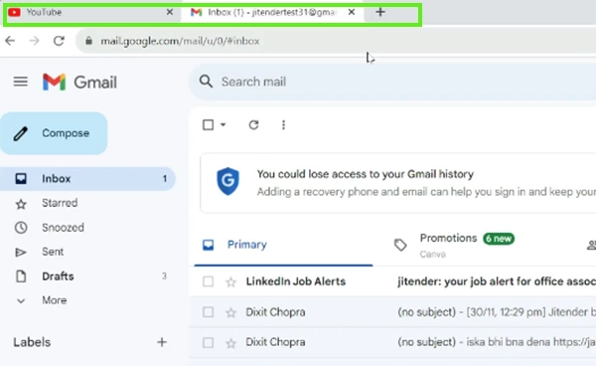Reload the current page
The width and height of the screenshot is (596, 366).
coord(59,41)
